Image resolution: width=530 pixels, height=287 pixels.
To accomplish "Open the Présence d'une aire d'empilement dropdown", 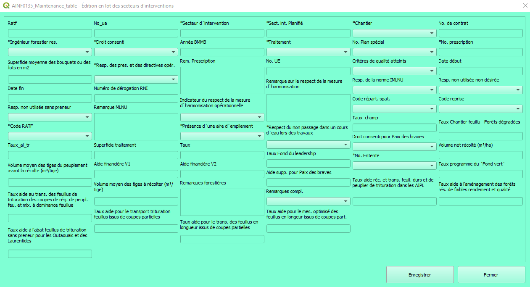I will point(222,136).
